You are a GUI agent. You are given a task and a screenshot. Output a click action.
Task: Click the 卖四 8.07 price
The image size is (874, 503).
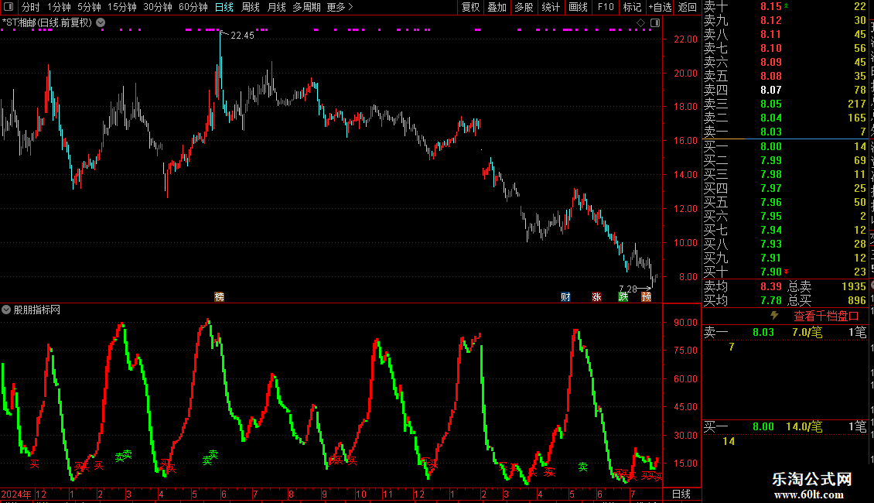point(771,90)
